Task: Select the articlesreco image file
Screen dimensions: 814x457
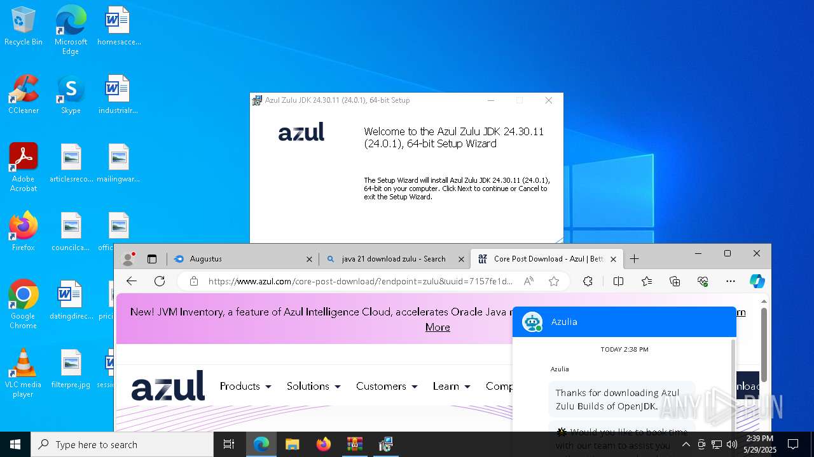Action: pyautogui.click(x=71, y=163)
